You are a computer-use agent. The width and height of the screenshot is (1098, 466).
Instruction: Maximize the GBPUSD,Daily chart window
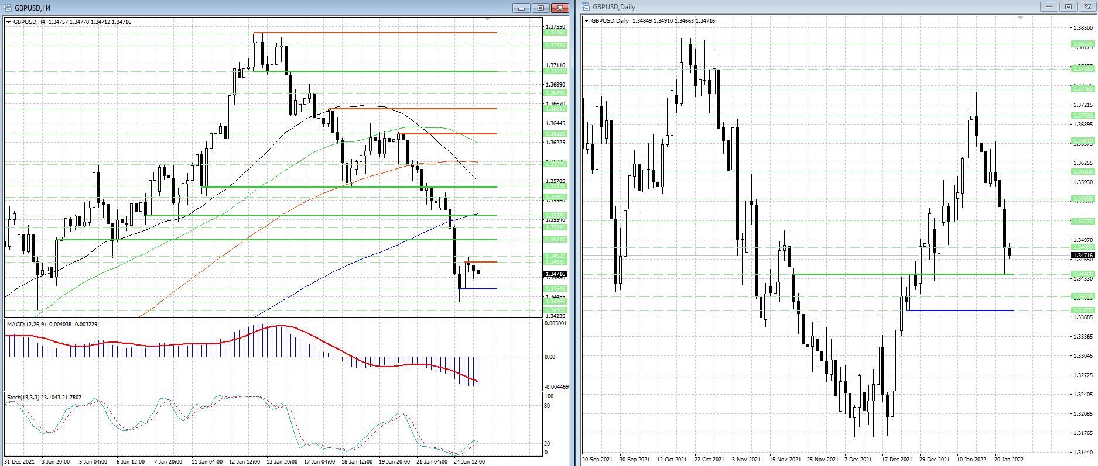click(1068, 6)
